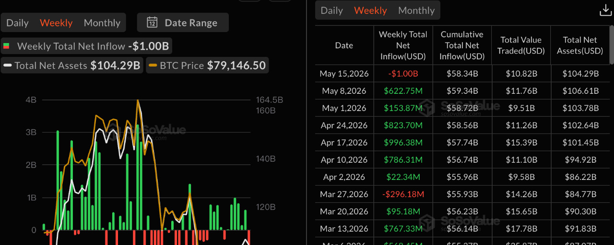This screenshot has height=245, width=614.
Task: Click the -$296.18M inflow cell
Action: (x=403, y=194)
